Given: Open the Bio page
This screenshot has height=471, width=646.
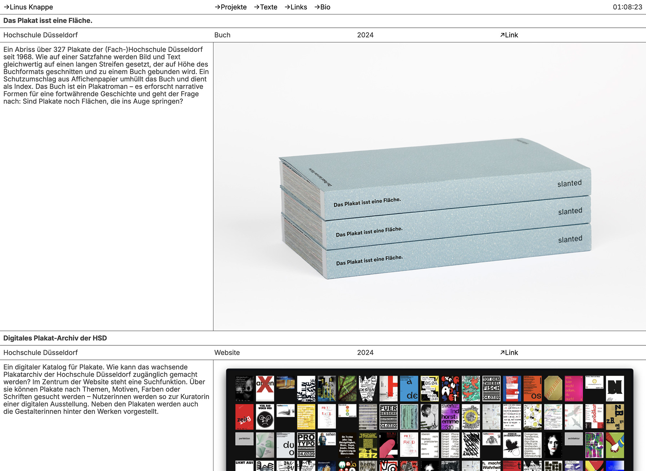Looking at the screenshot, I should click(322, 7).
